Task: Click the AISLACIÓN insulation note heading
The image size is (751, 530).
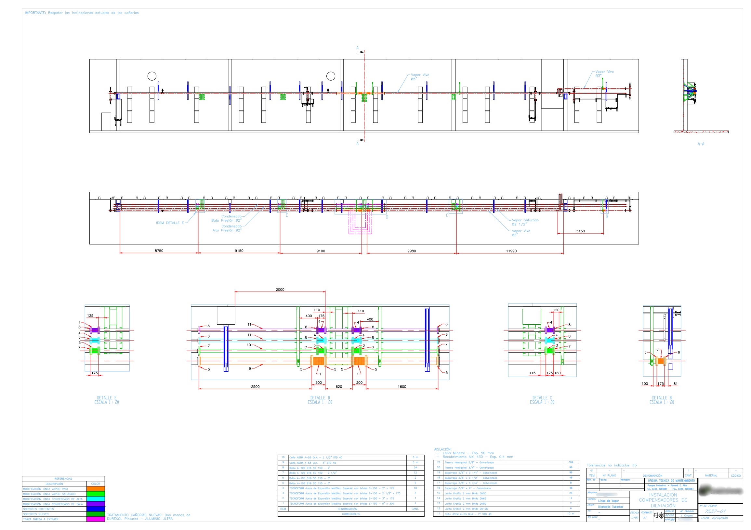Action: (442, 449)
